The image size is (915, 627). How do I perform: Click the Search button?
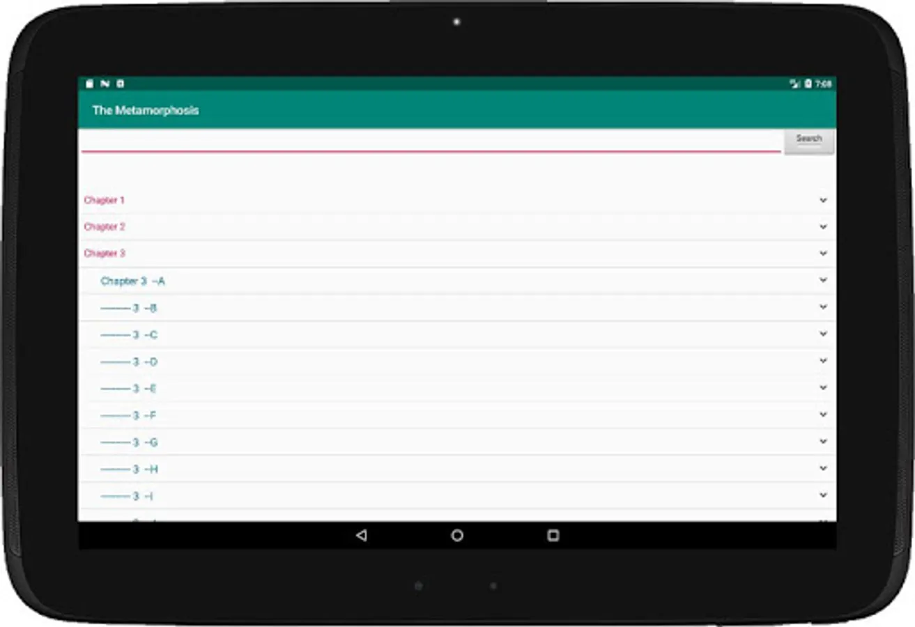pos(808,141)
